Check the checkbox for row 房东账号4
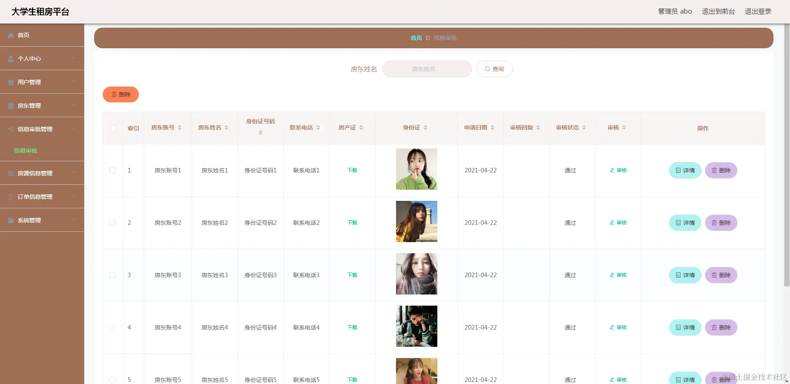This screenshot has height=384, width=790. point(112,327)
